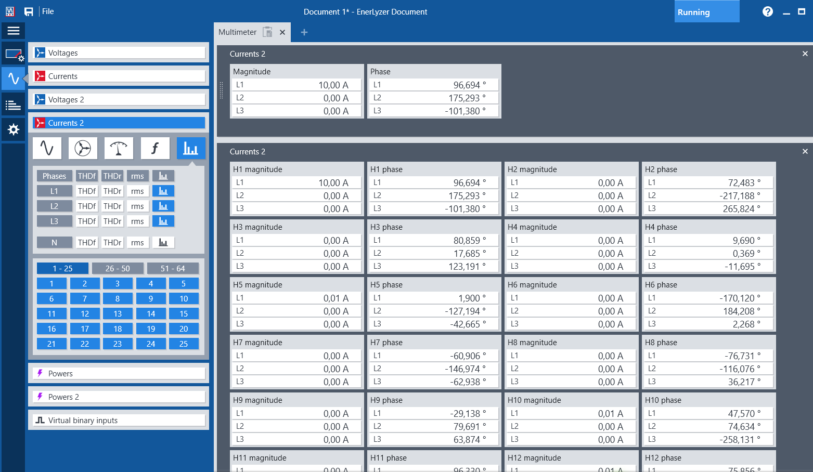Toggle the harmonics chart icon in the L1 row
The height and width of the screenshot is (472, 813).
pos(163,191)
